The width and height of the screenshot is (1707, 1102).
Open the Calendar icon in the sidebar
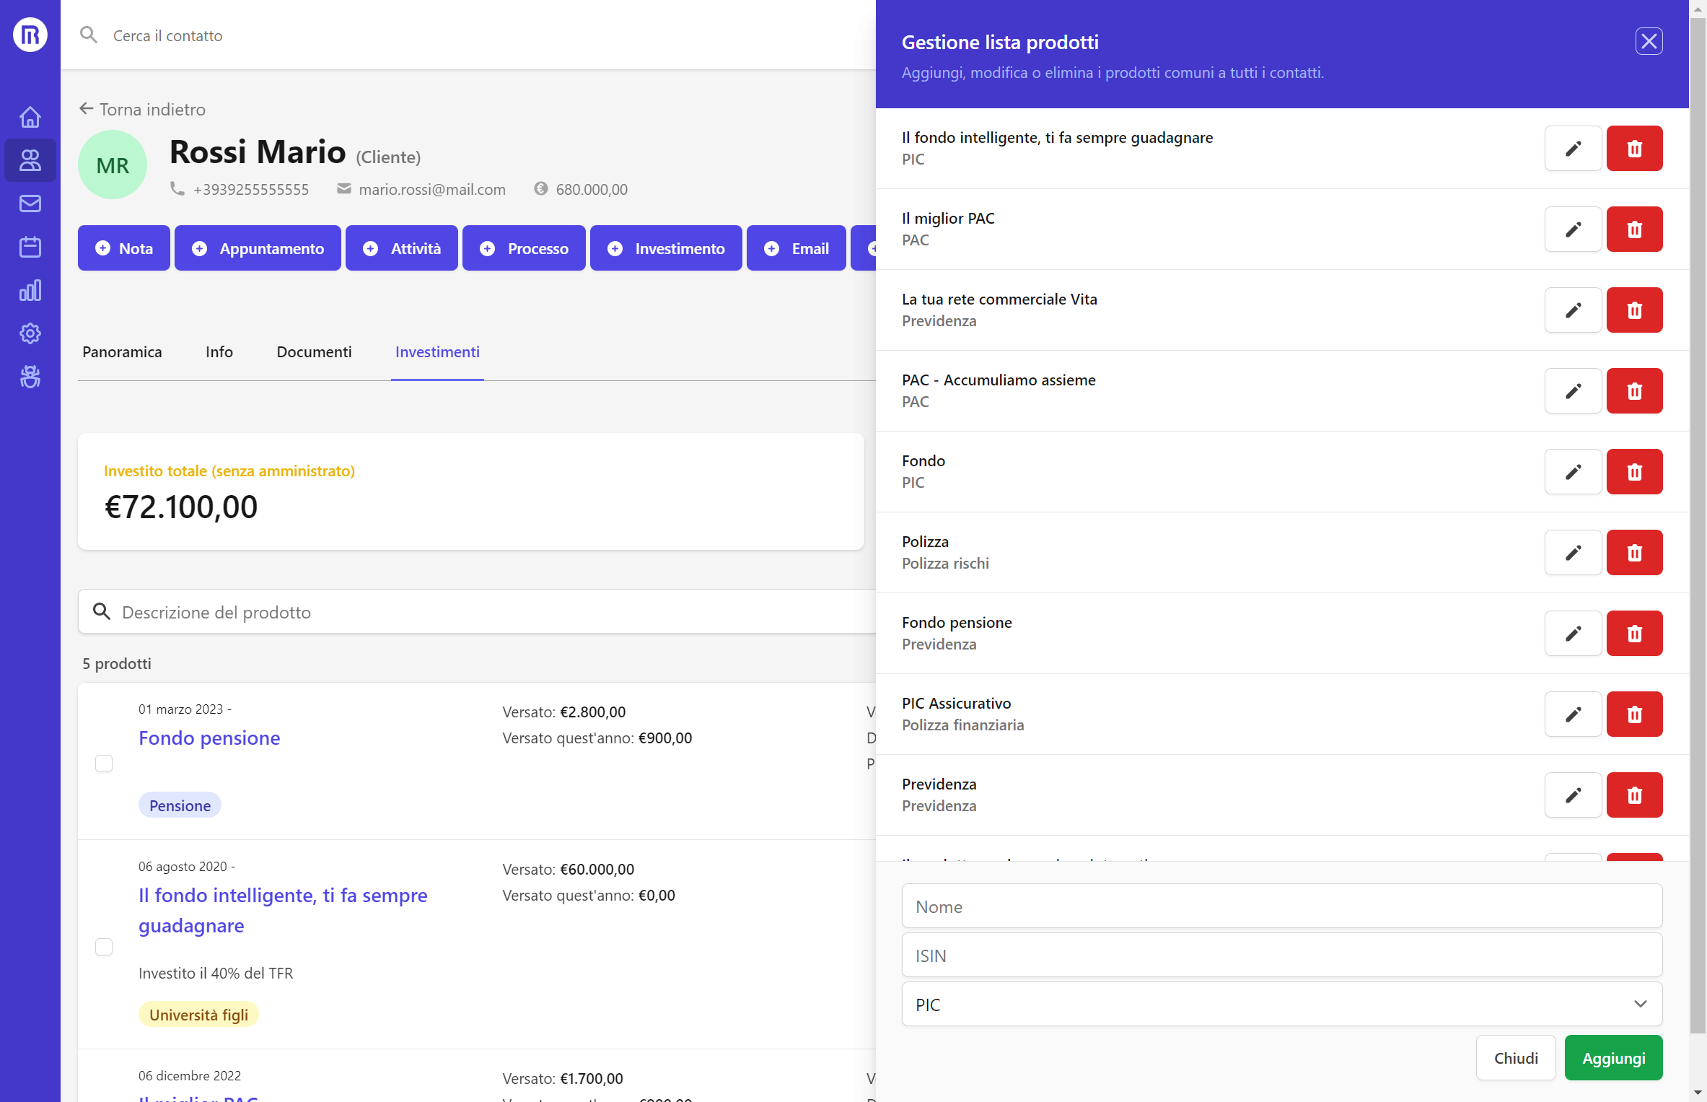30,246
